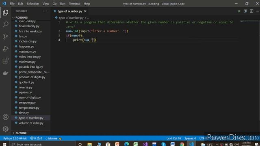Image resolution: width=260 pixels, height=146 pixels.
Task: Open editor More Actions ellipsis
Action: point(257,11)
